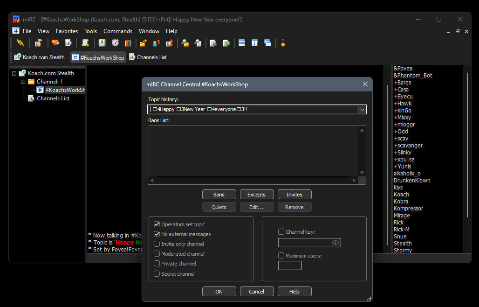Open mIRC Options from the toolbar
479x307 pixels.
(x=38, y=43)
